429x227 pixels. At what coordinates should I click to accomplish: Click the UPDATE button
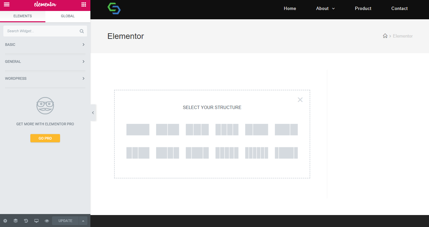coord(65,220)
